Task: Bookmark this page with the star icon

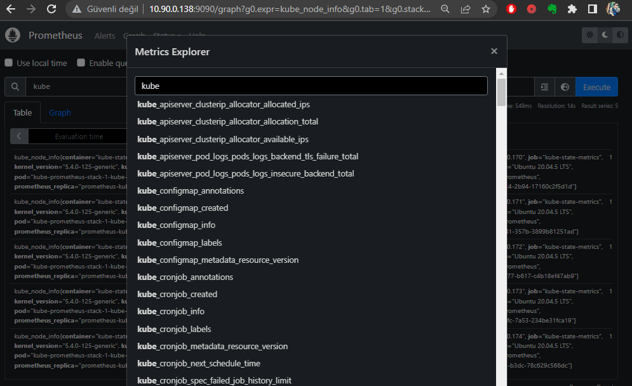Action: (486, 10)
